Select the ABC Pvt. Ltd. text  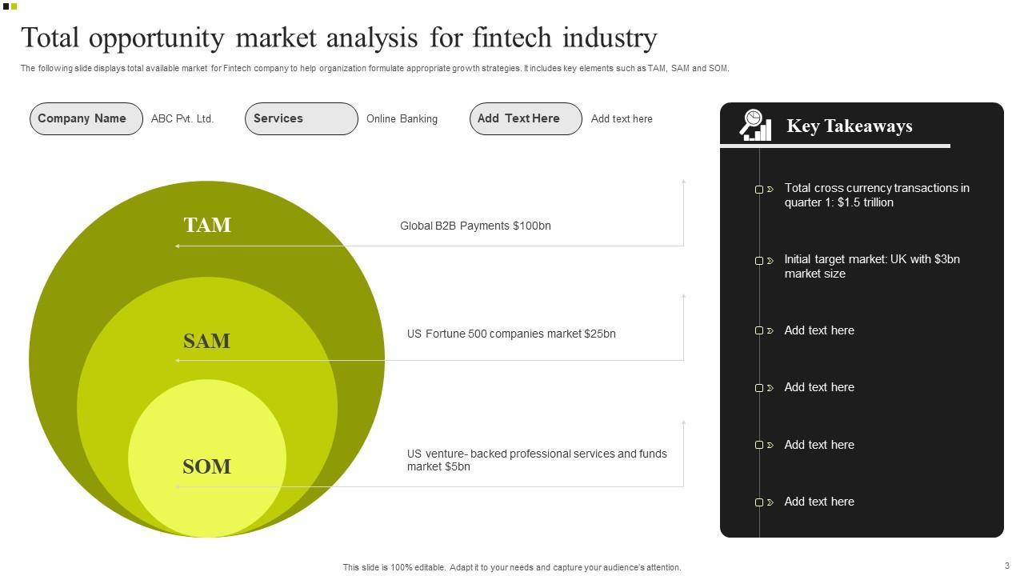pos(182,119)
